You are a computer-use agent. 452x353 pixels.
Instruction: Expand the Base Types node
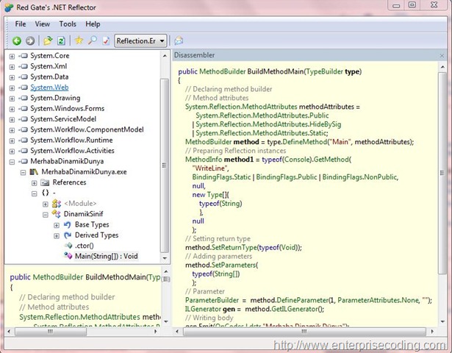click(57, 225)
